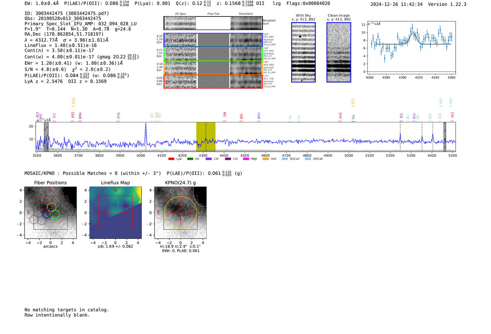Click the red fiber circle in Fiber Positions
The height and width of the screenshot is (334, 491).
pyautogui.click(x=43, y=206)
